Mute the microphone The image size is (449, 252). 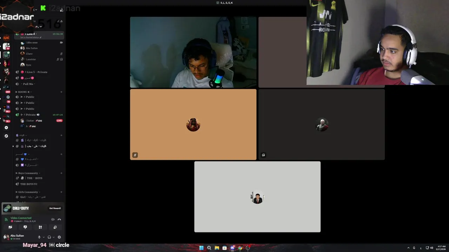(39, 237)
